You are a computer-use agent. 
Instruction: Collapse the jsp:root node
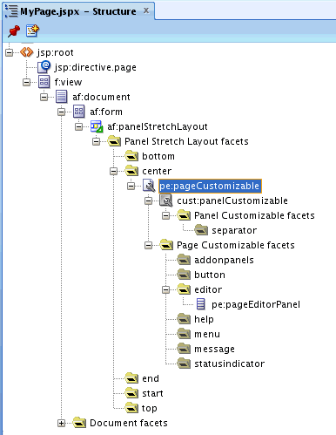10,52
